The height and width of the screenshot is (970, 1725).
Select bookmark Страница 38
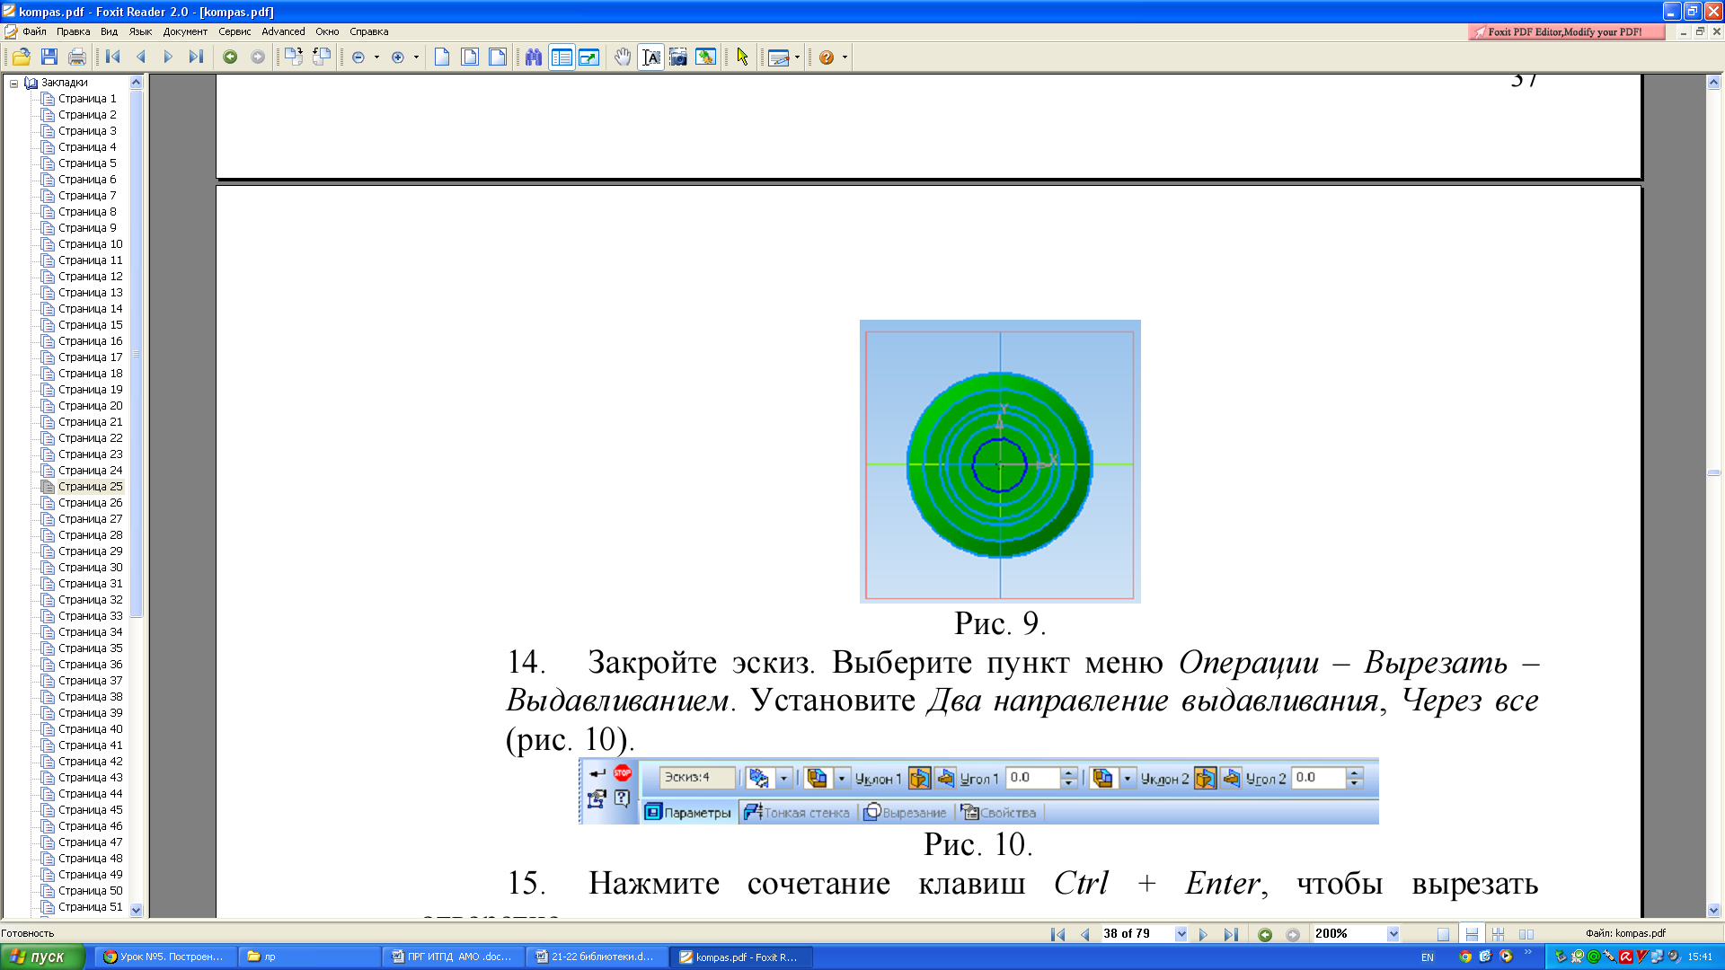(90, 697)
